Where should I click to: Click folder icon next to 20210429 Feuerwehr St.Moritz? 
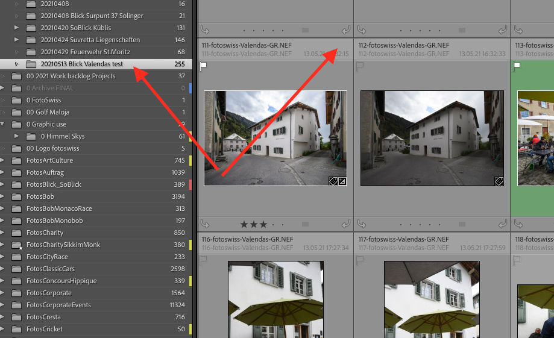pos(31,52)
